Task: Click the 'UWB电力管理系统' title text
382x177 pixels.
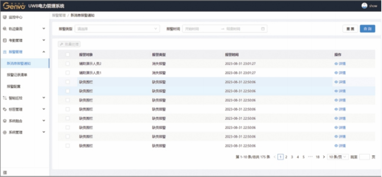Action: point(46,6)
